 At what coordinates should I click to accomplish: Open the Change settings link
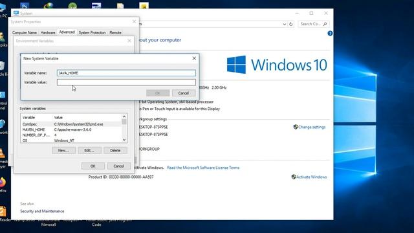click(312, 127)
